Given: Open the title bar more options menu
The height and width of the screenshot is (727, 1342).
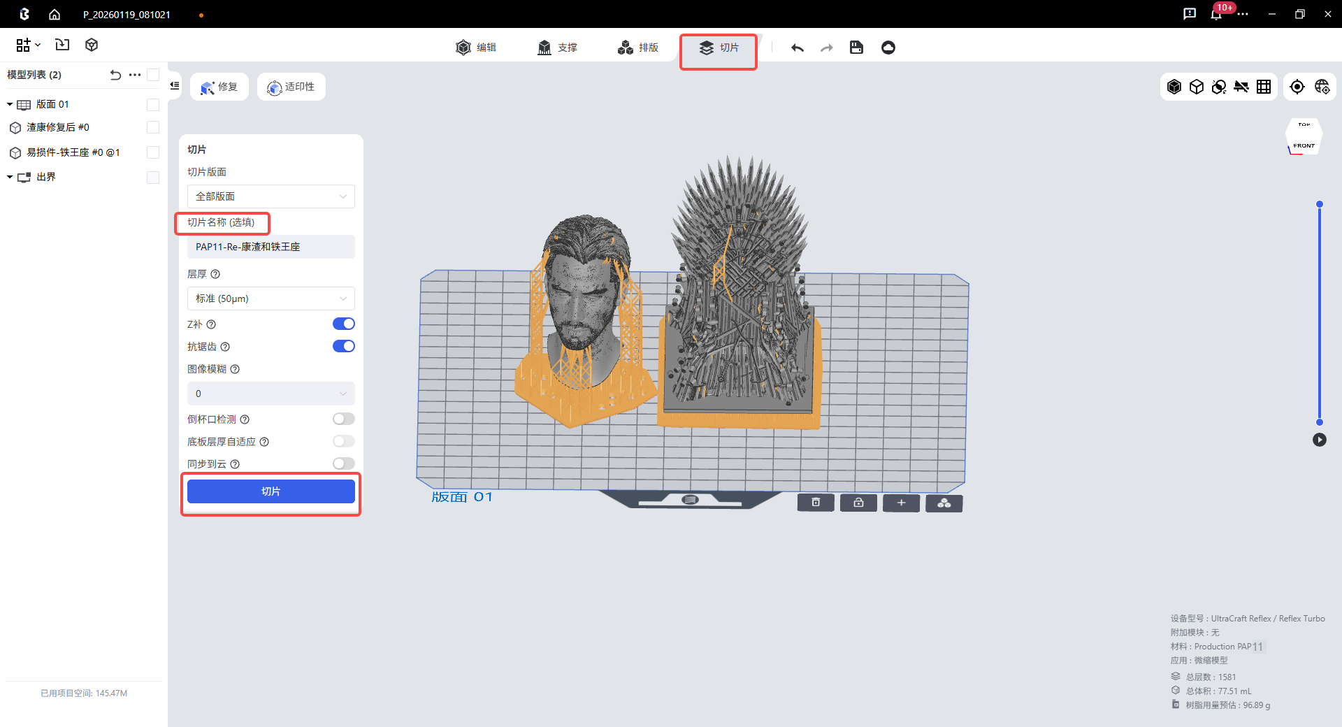Looking at the screenshot, I should tap(1243, 14).
